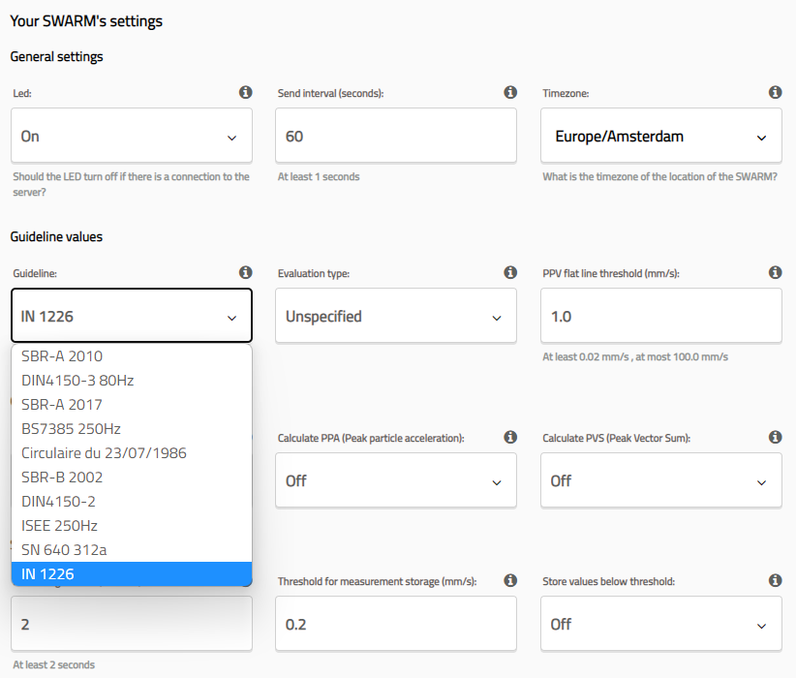
Task: Pick the BS7385 250Hz guideline option
Action: tap(71, 429)
